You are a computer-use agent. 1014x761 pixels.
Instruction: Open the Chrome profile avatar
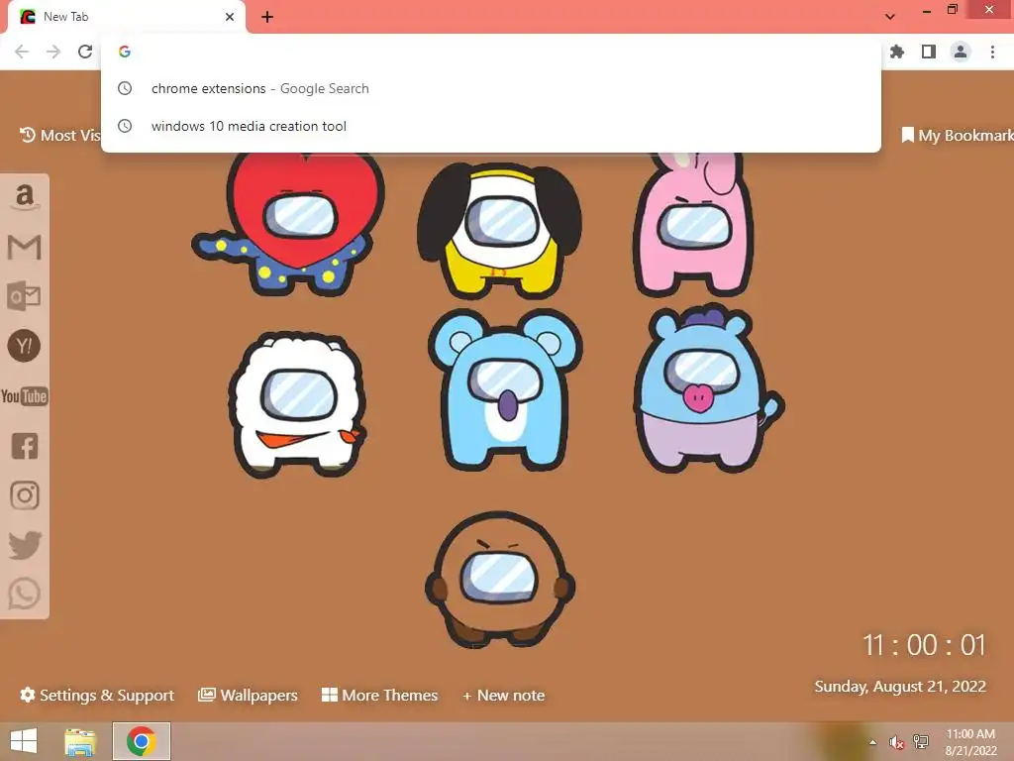click(961, 52)
